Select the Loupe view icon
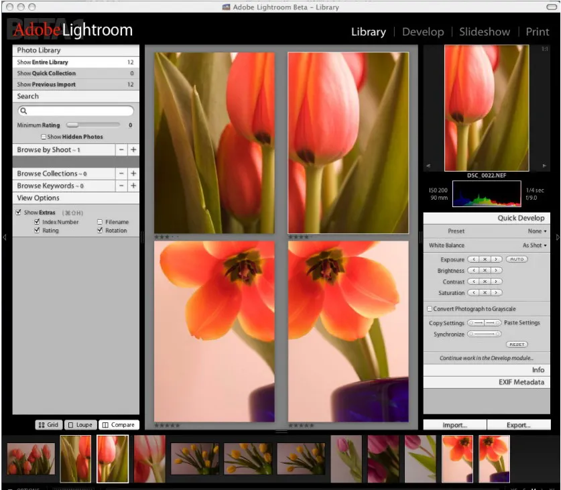The image size is (561, 490). point(80,424)
